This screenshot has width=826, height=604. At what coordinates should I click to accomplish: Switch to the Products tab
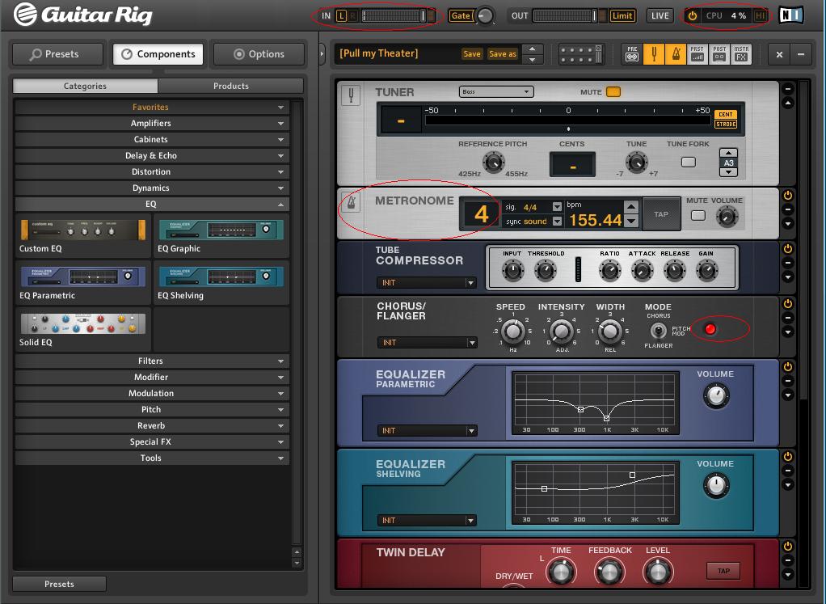230,86
